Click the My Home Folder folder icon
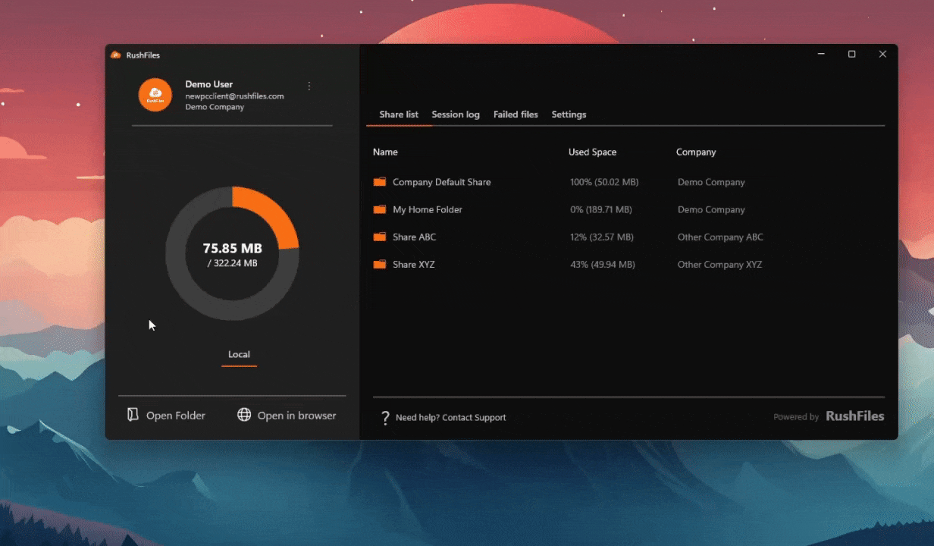Viewport: 934px width, 546px height. (x=380, y=209)
